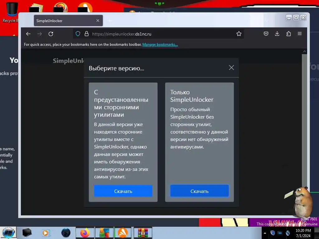Screen dimensions: 319x239
Task: Open the Manage bookmarks link
Action: (160, 45)
